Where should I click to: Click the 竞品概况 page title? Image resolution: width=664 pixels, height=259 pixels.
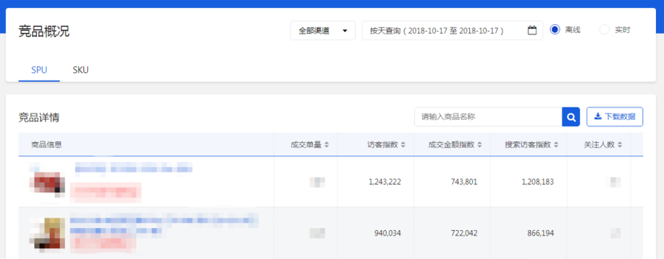tap(44, 31)
